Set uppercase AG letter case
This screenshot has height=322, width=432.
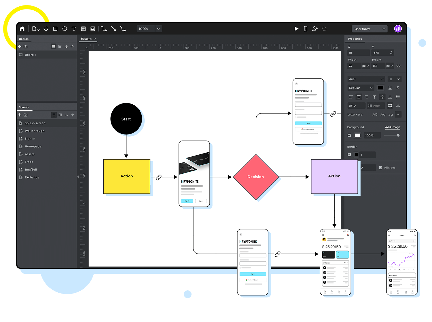pos(375,114)
